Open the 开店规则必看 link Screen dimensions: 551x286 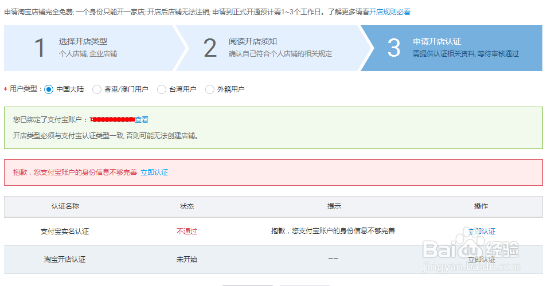click(x=390, y=12)
